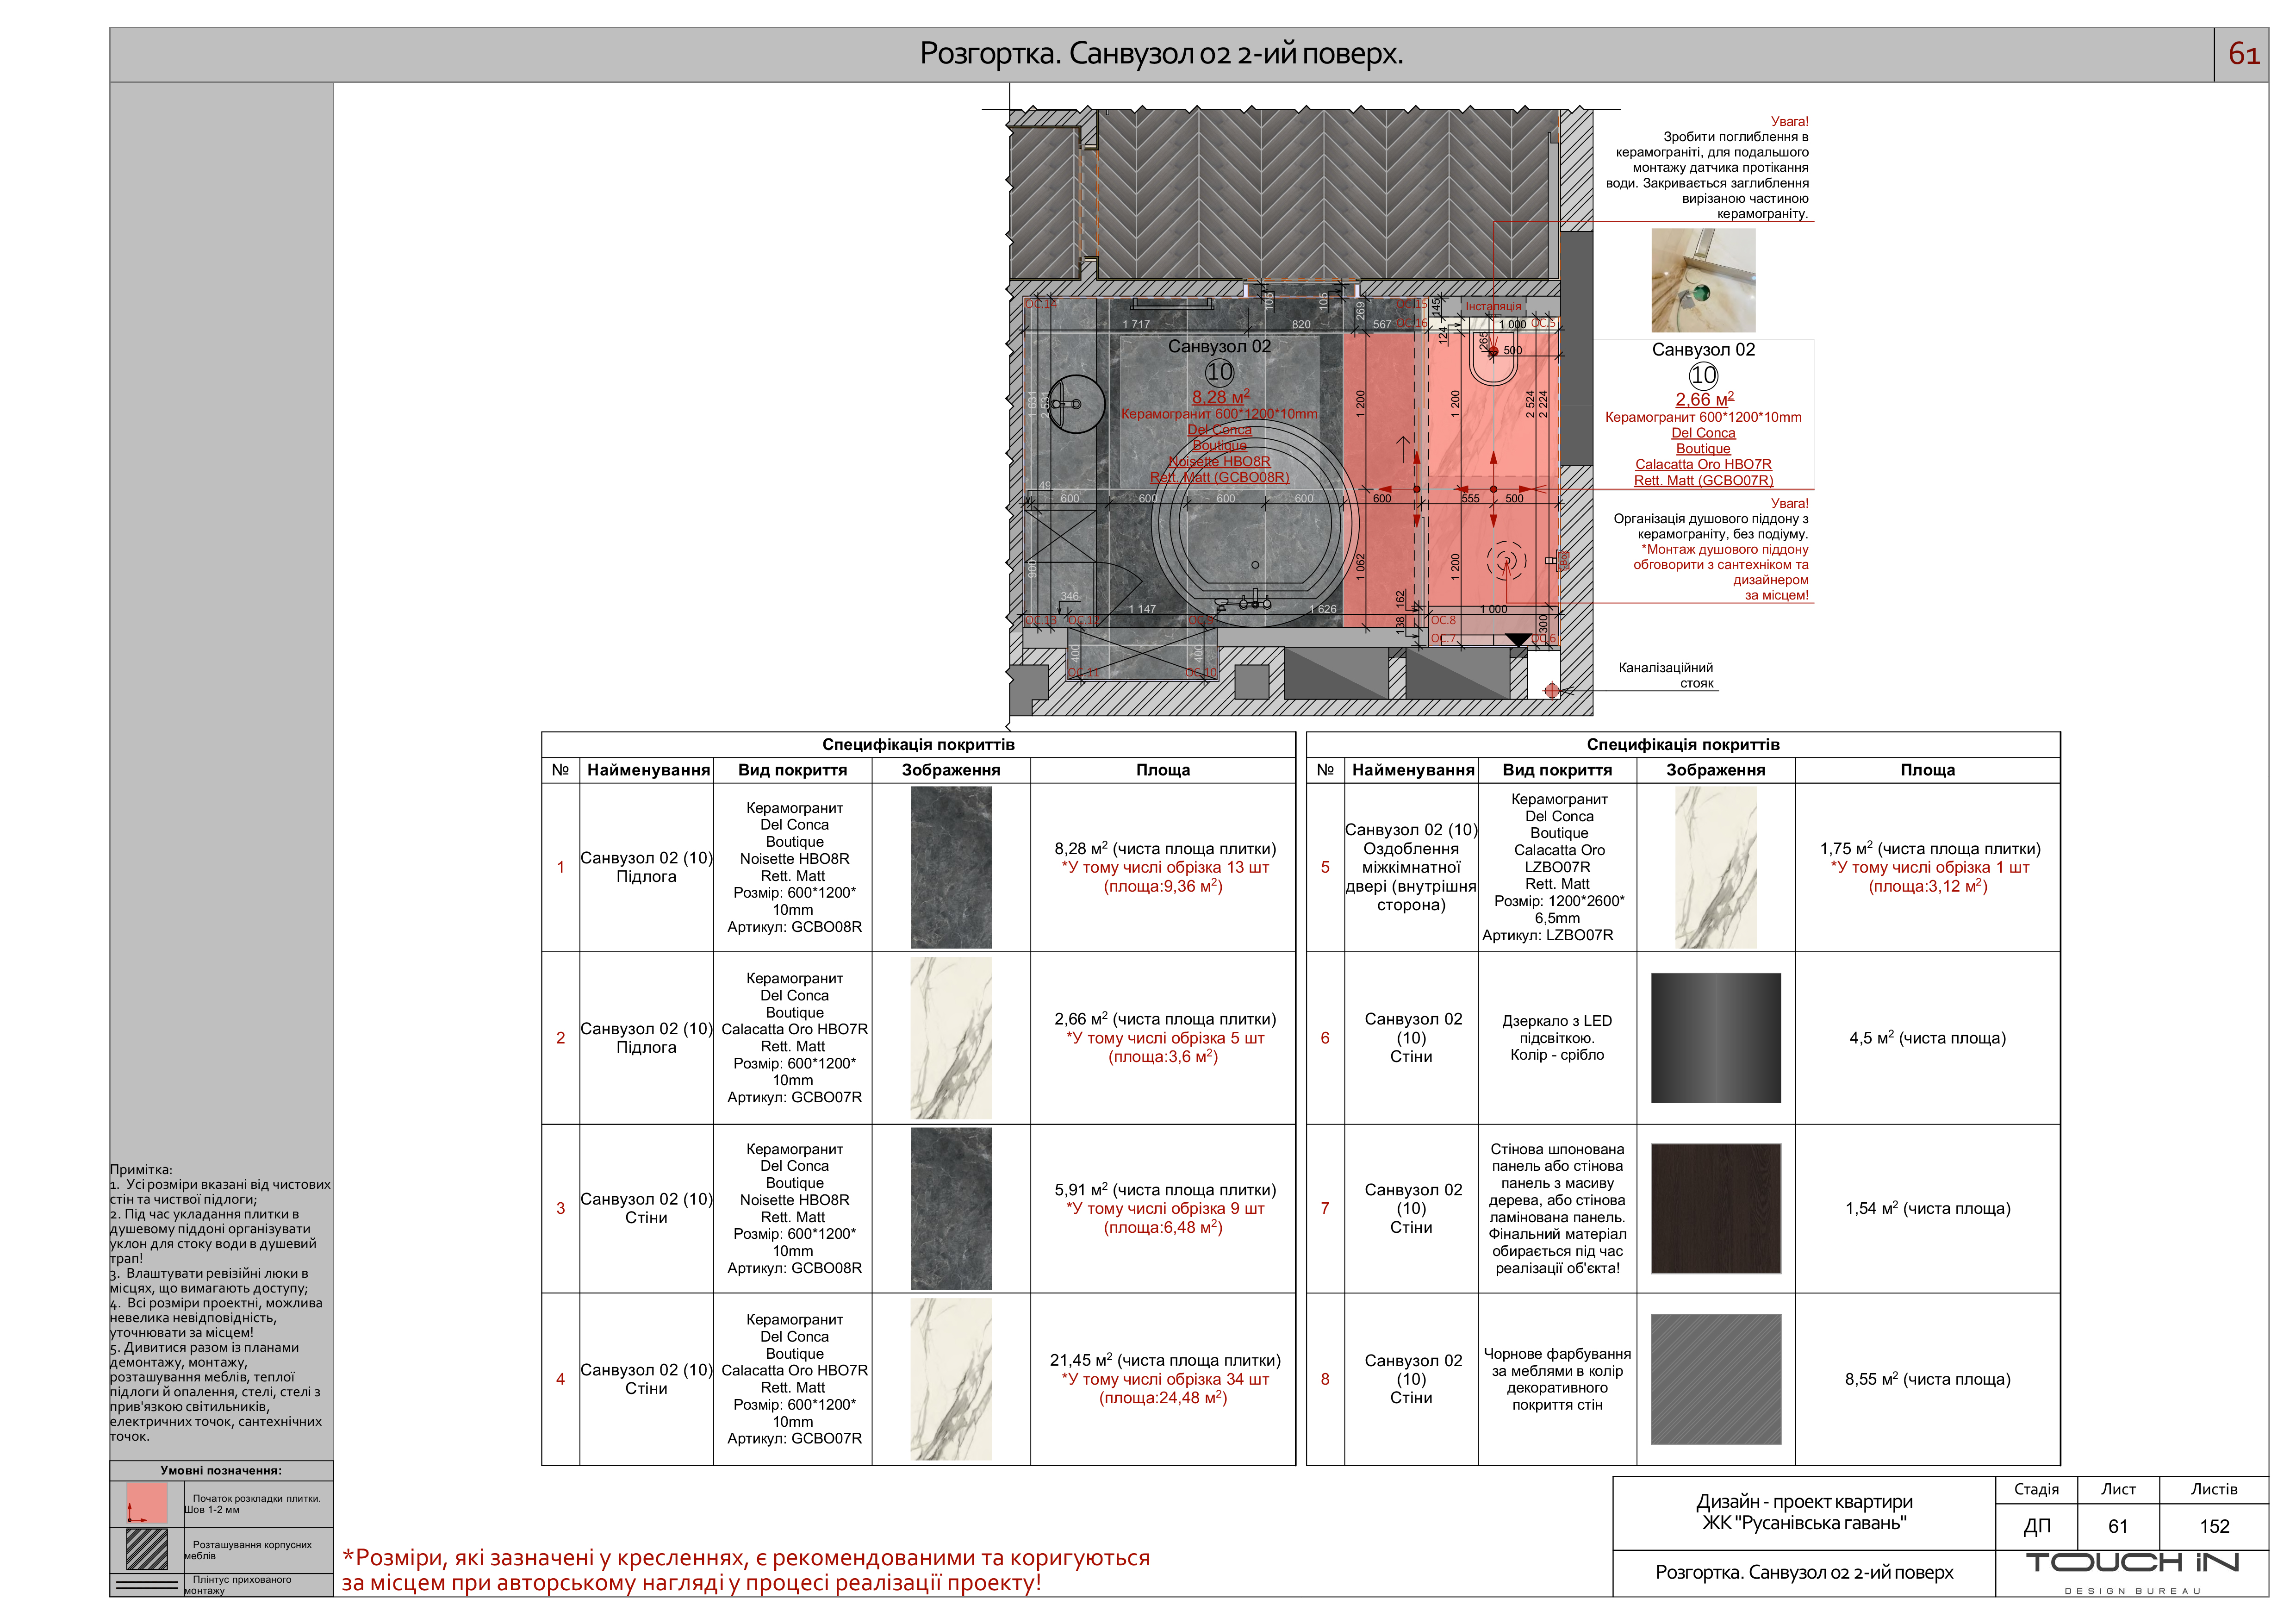Click the underlined 2,66 м² area label
This screenshot has width=2296, height=1624.
pyautogui.click(x=1704, y=399)
